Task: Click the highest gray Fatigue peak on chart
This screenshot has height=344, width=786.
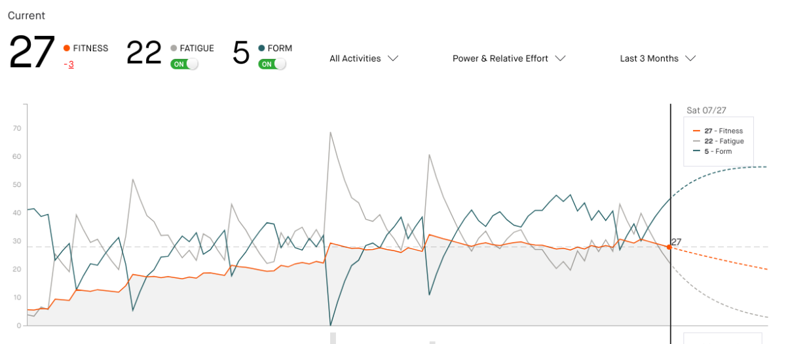Action: click(x=330, y=132)
